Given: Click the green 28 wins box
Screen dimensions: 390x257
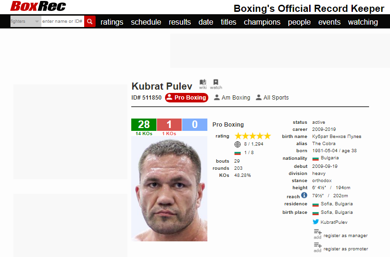Looking at the screenshot, I should 144,124.
